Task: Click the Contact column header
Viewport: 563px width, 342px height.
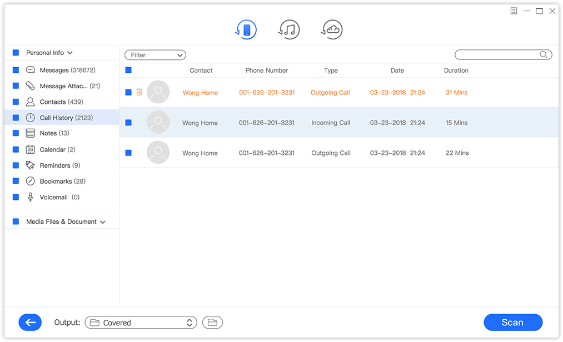Action: [201, 71]
